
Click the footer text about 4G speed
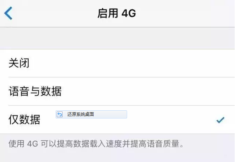tap(96, 144)
